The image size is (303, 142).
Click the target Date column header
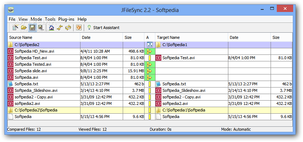(x=249, y=37)
